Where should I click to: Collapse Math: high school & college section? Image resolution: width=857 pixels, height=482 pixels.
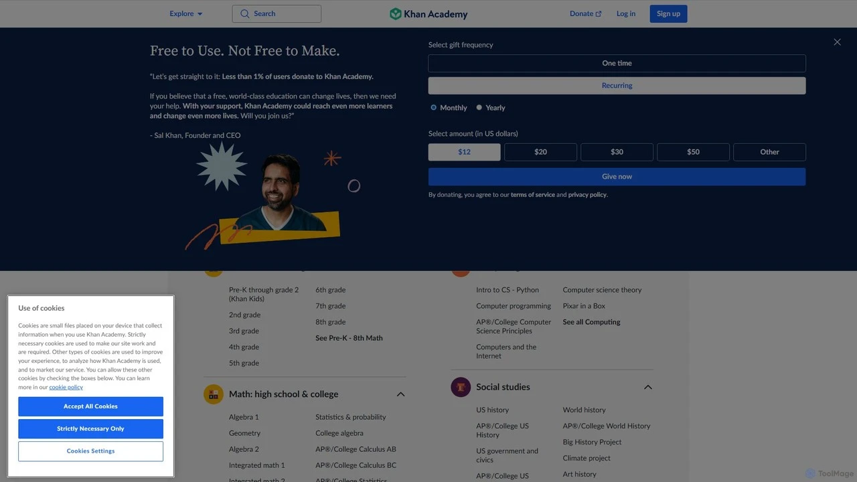coord(400,394)
